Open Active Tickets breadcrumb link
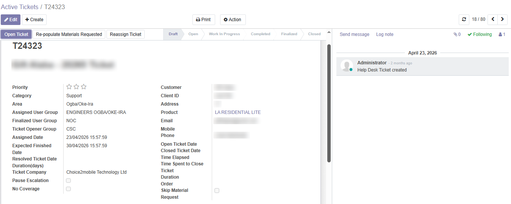The width and height of the screenshot is (511, 204). pos(20,7)
